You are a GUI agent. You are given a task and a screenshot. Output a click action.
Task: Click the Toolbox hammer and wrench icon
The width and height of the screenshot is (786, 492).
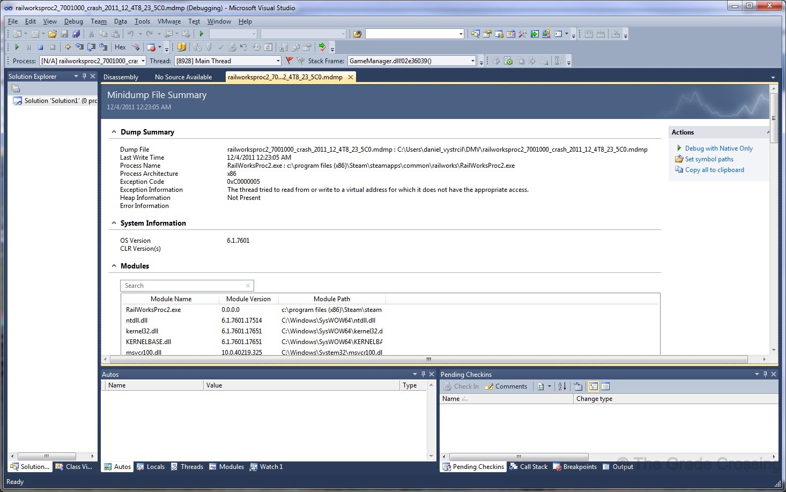click(x=523, y=34)
